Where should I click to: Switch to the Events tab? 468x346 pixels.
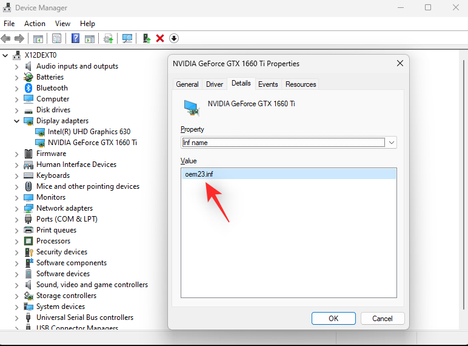coord(268,84)
